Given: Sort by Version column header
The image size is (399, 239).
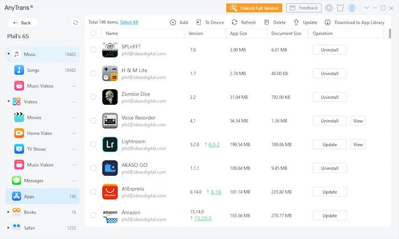Looking at the screenshot, I should (x=205, y=33).
